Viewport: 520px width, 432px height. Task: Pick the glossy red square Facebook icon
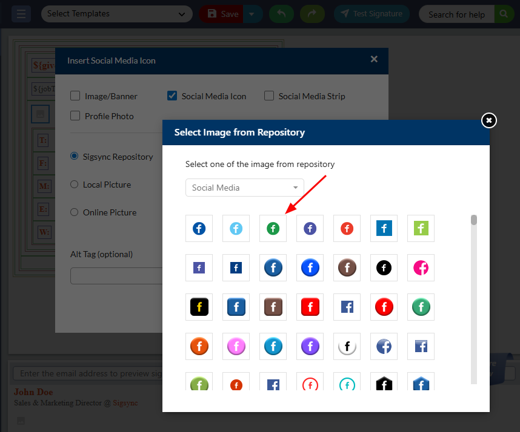coord(310,307)
